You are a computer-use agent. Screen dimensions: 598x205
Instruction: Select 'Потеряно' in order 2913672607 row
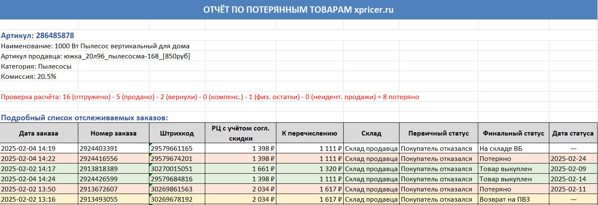(x=513, y=189)
